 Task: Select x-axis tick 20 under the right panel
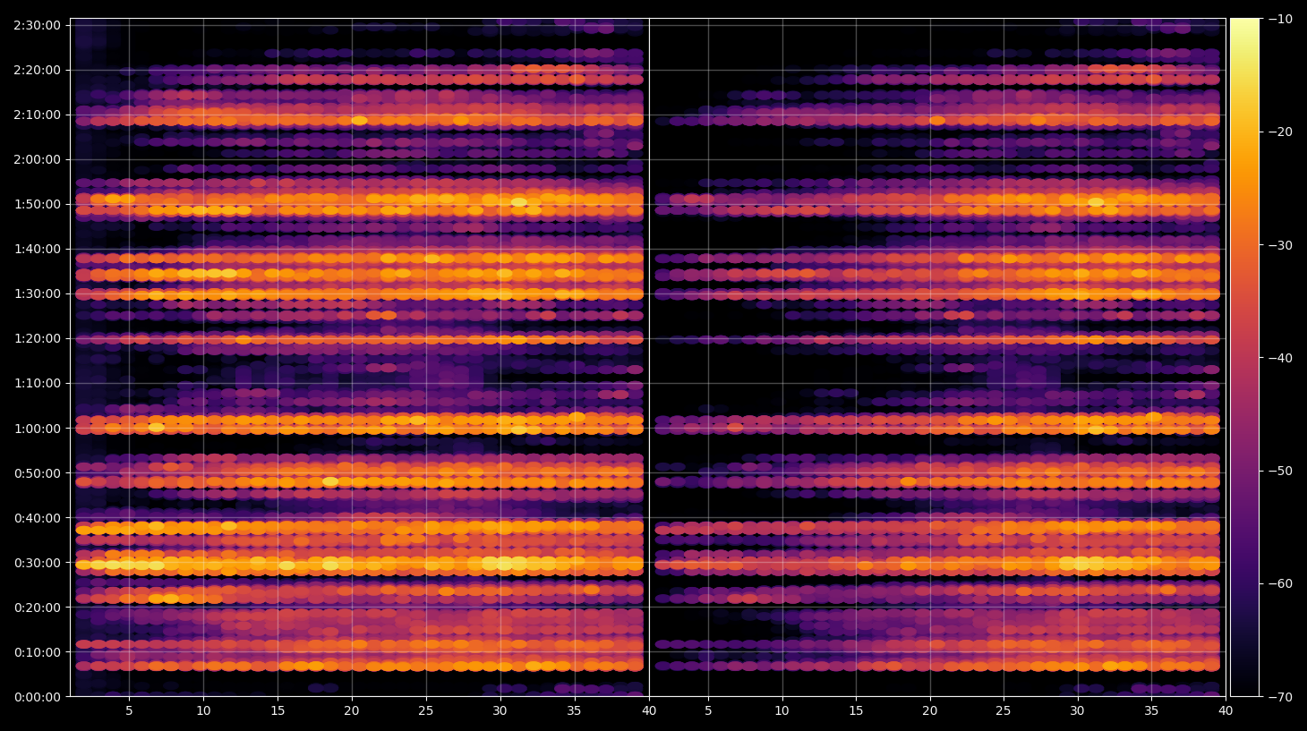coord(930,710)
